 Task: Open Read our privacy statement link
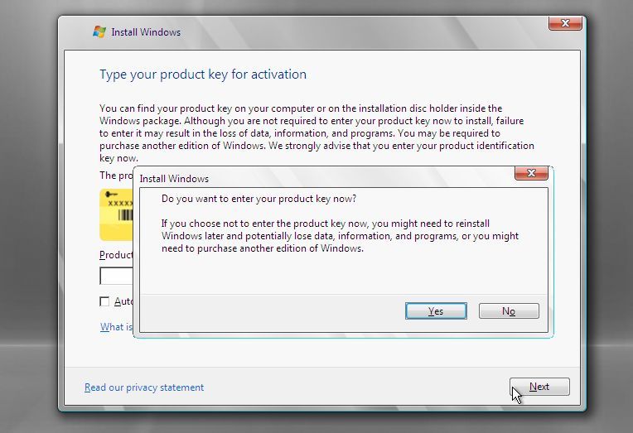click(144, 387)
